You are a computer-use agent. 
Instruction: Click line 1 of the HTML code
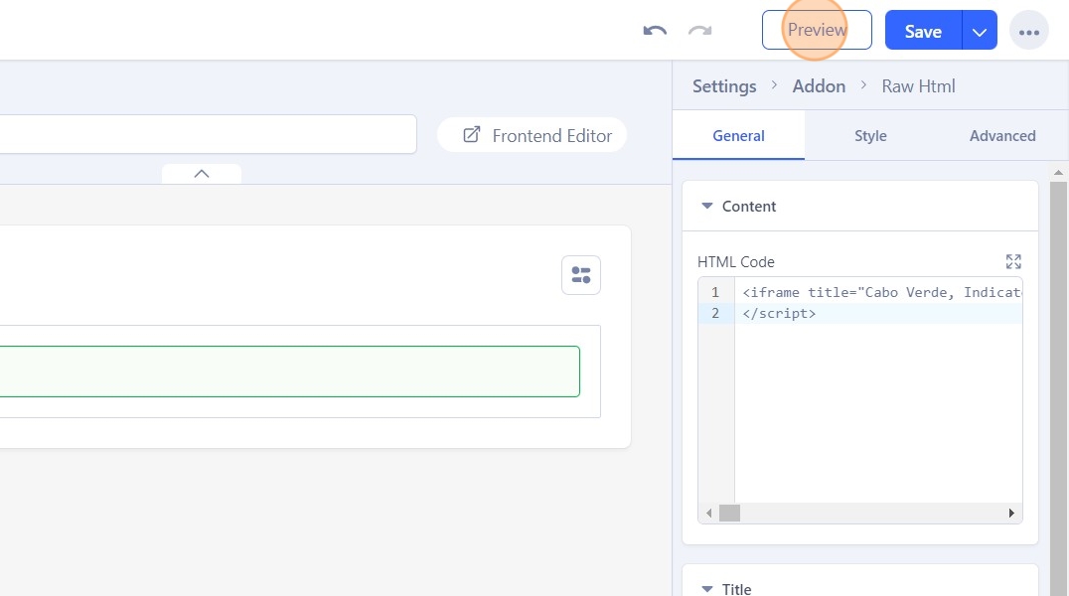coord(878,293)
